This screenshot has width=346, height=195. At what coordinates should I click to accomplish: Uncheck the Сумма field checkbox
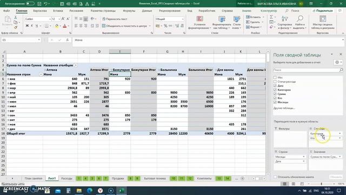coord(275,94)
